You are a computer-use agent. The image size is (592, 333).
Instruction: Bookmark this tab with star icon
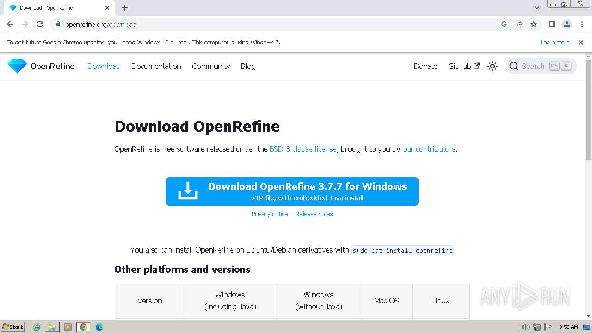click(534, 24)
